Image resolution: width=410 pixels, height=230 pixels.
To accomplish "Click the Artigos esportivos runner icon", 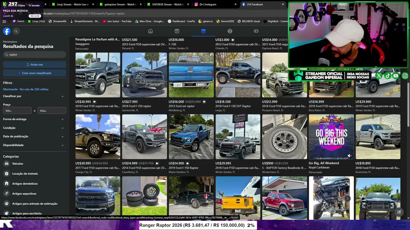I will (6, 194).
